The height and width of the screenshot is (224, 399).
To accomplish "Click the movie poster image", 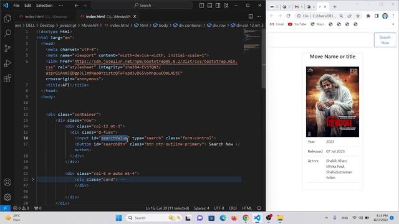I will coord(332,101).
